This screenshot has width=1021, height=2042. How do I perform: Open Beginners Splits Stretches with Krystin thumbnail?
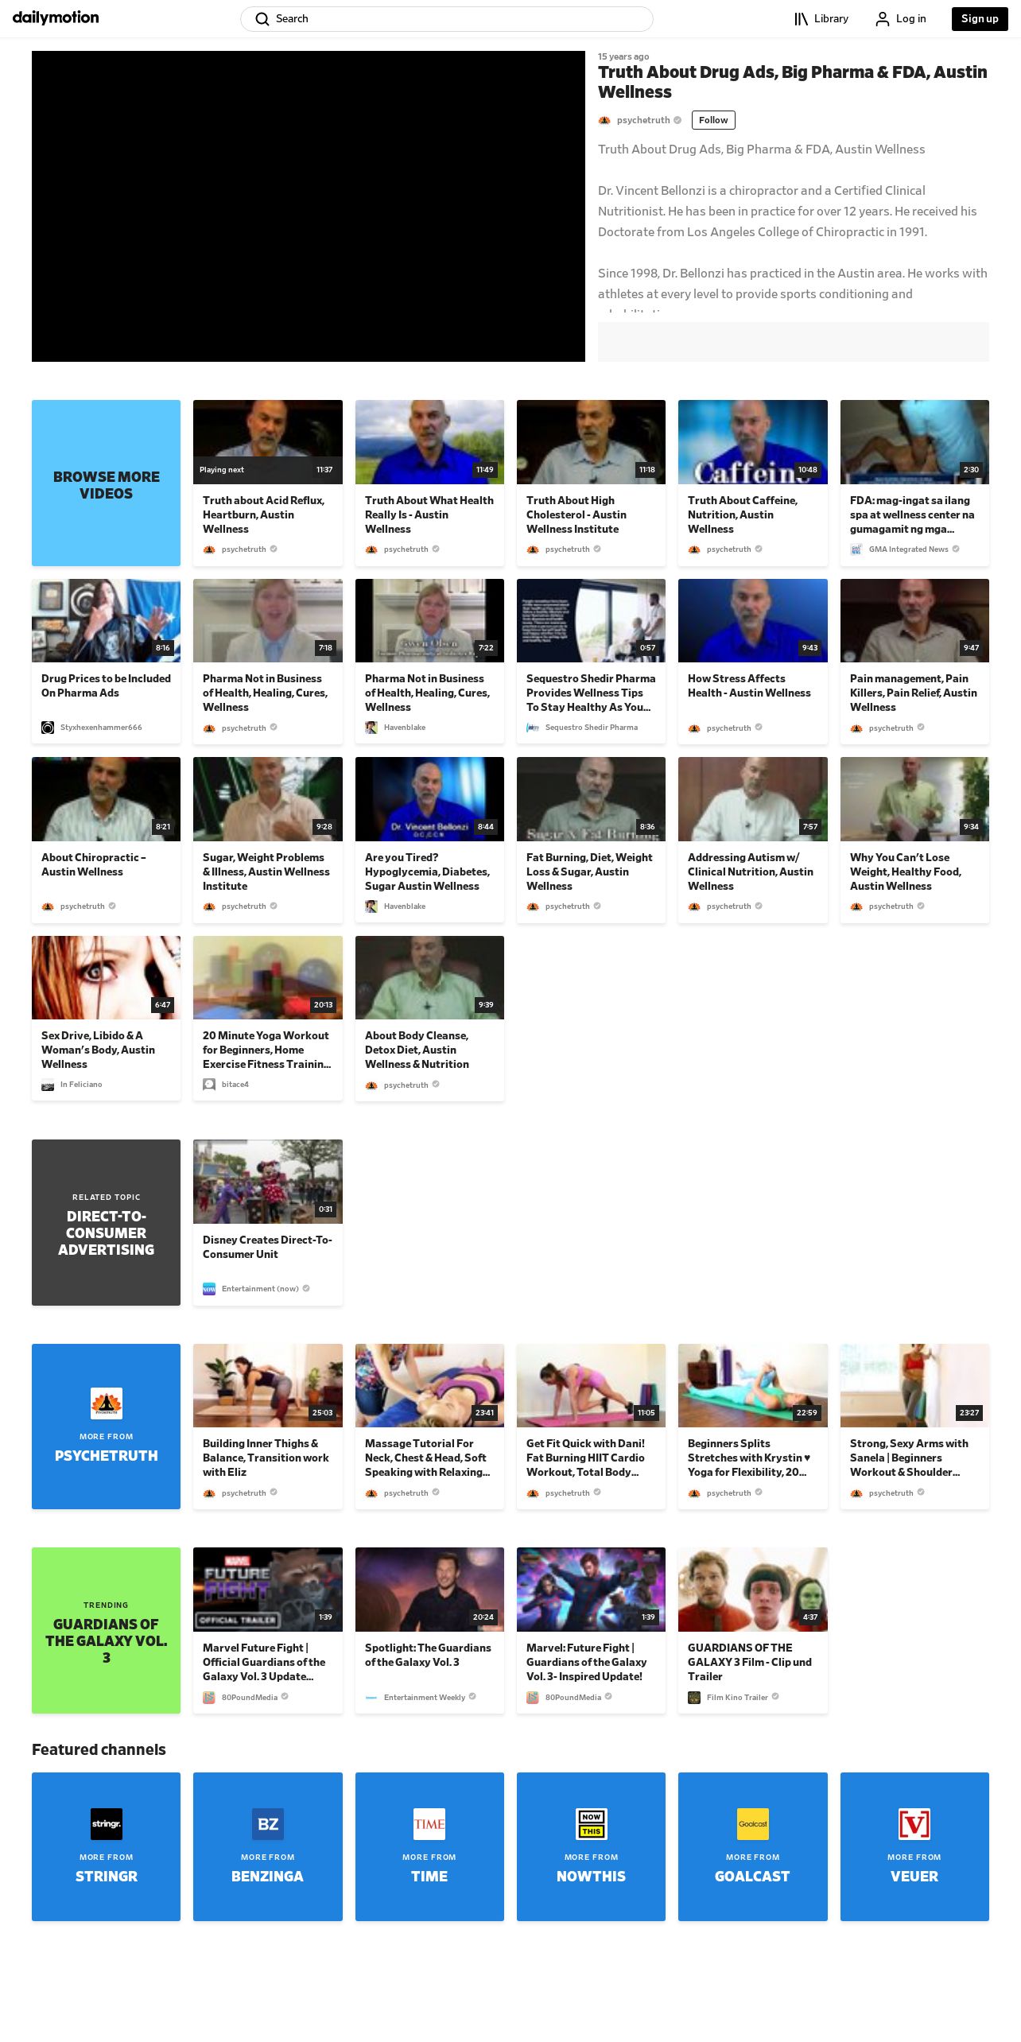(x=753, y=1385)
